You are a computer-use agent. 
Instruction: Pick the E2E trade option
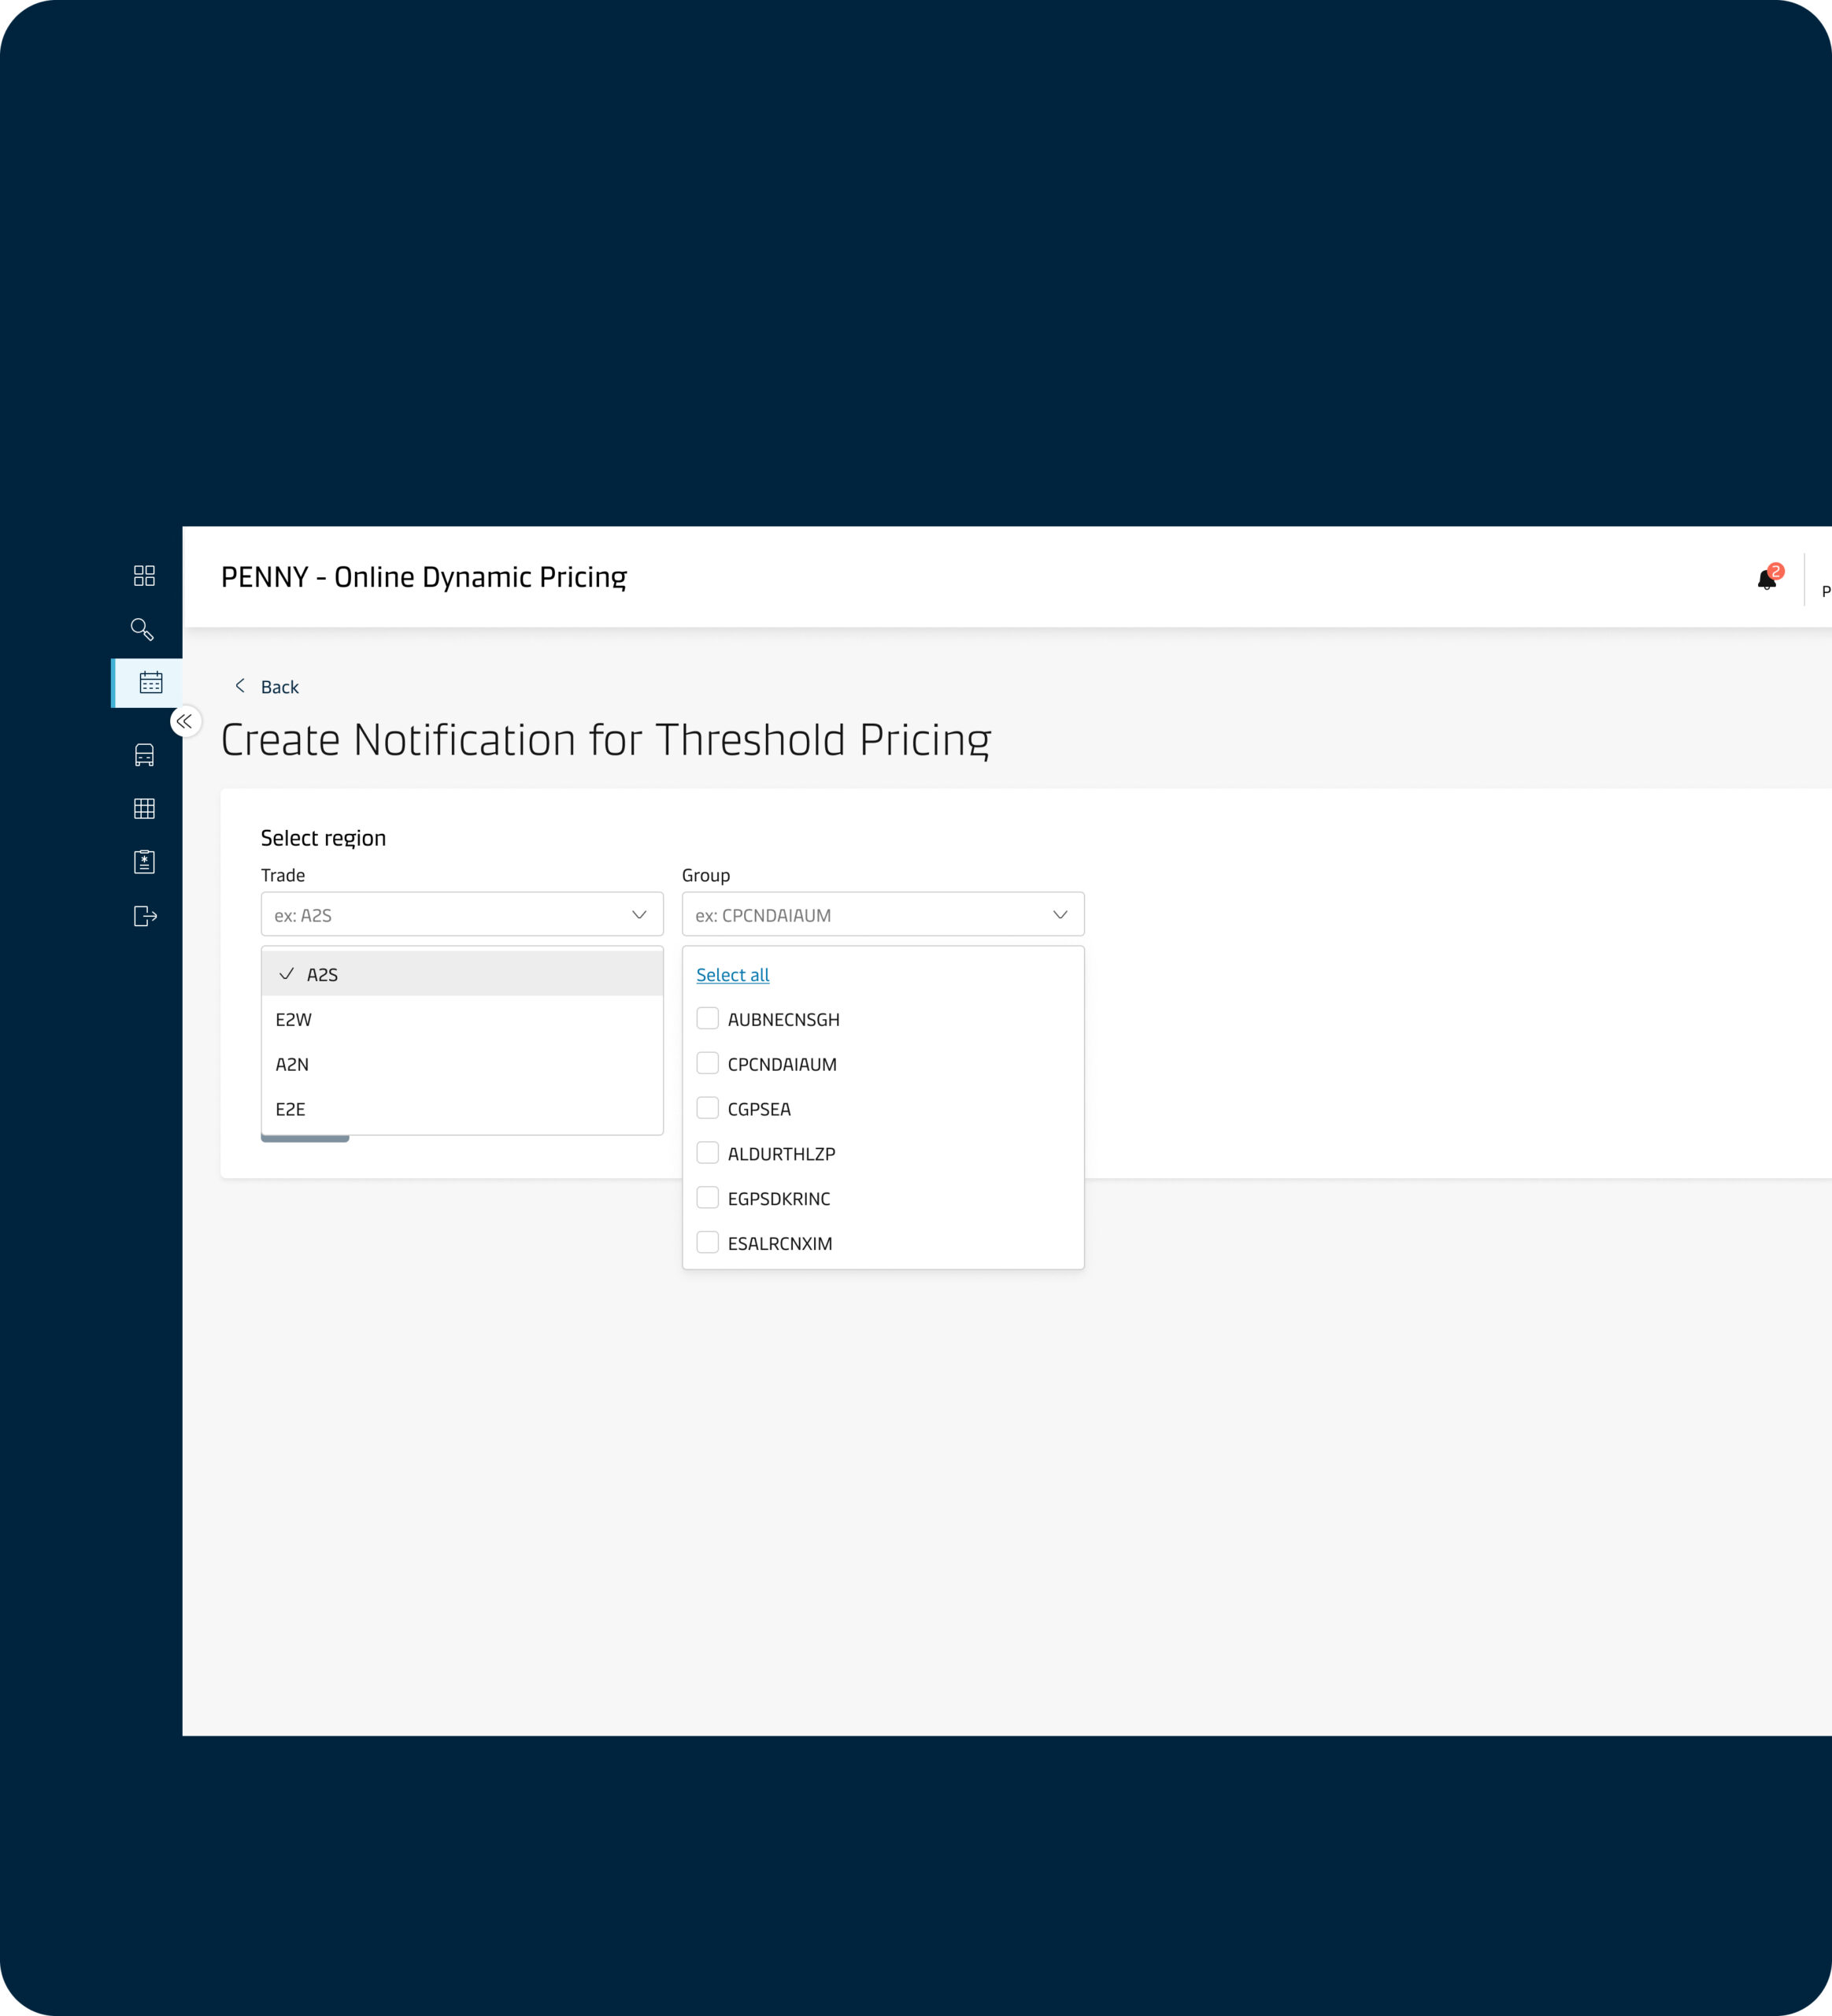[291, 1109]
